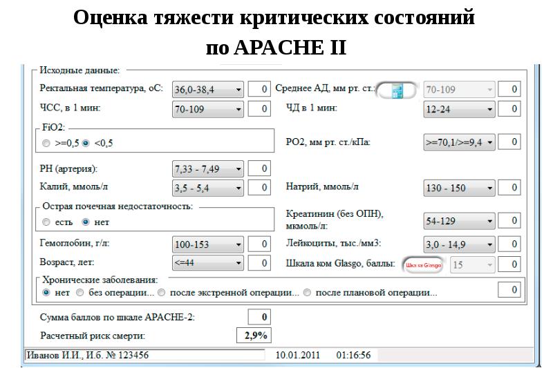Open the Креатинин range dropdown

(x=489, y=221)
